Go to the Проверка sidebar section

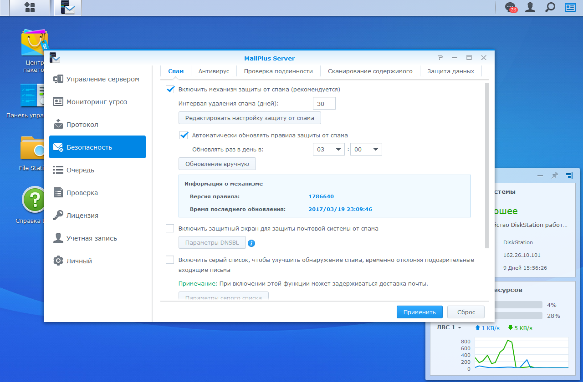tap(97, 193)
